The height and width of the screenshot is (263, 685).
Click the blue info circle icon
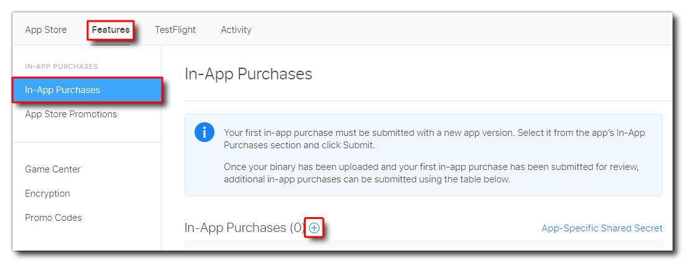tap(204, 133)
